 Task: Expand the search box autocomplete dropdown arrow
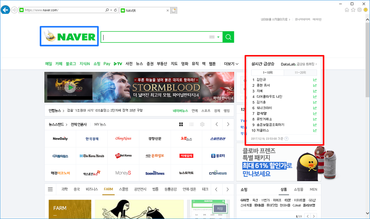point(218,37)
